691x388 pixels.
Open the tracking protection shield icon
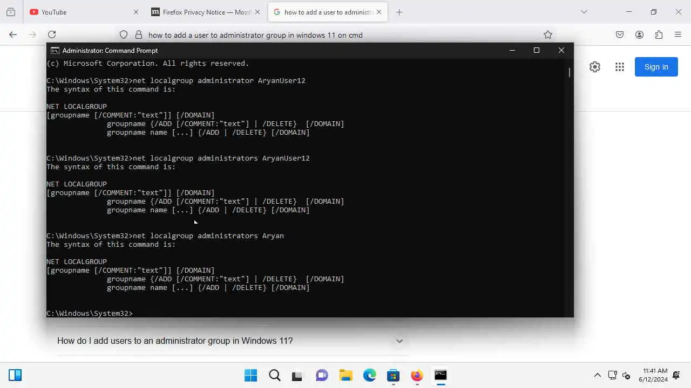coord(124,34)
